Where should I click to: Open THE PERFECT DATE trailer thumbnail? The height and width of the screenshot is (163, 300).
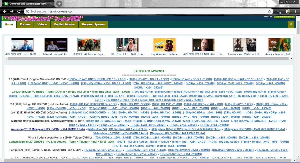click(x=127, y=45)
